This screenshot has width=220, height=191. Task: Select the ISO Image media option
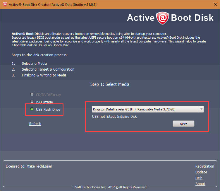[x=42, y=102]
